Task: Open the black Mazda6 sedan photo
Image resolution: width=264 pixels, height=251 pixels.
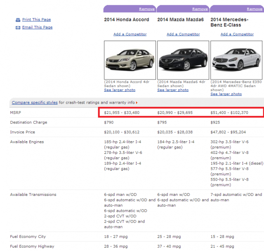Action: (x=183, y=60)
